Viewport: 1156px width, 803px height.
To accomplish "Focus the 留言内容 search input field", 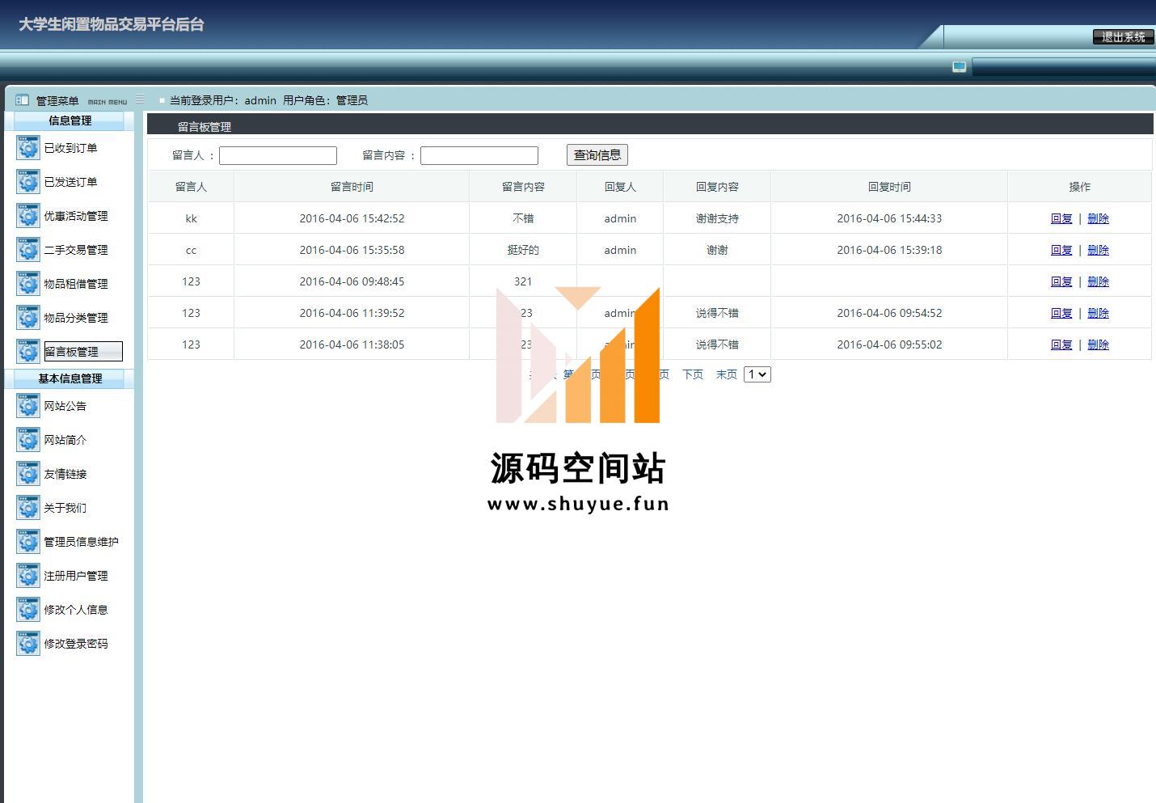I will (x=479, y=155).
